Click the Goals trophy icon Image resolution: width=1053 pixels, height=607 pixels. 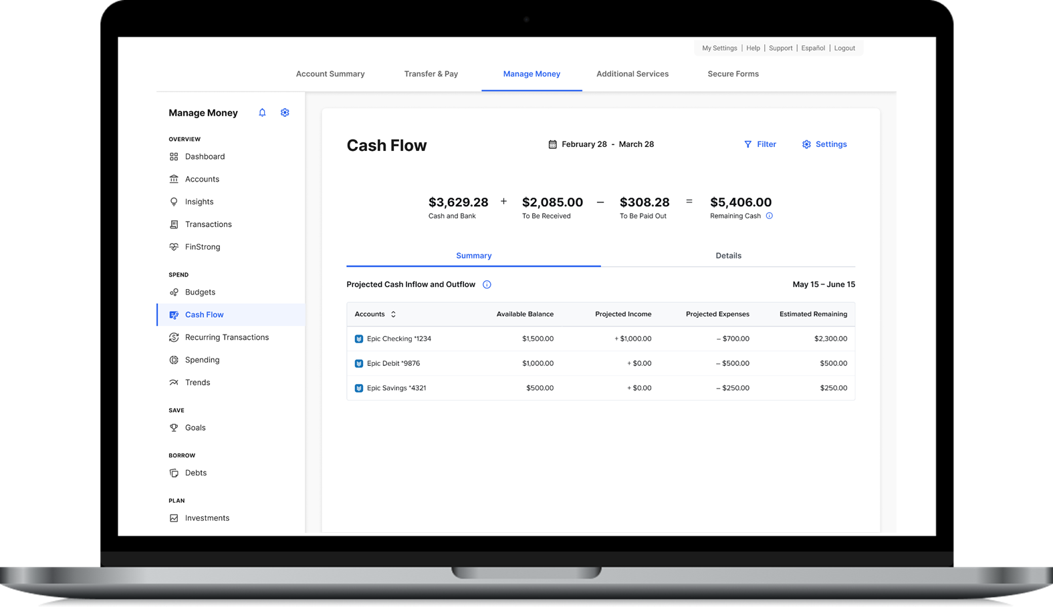[x=174, y=427]
